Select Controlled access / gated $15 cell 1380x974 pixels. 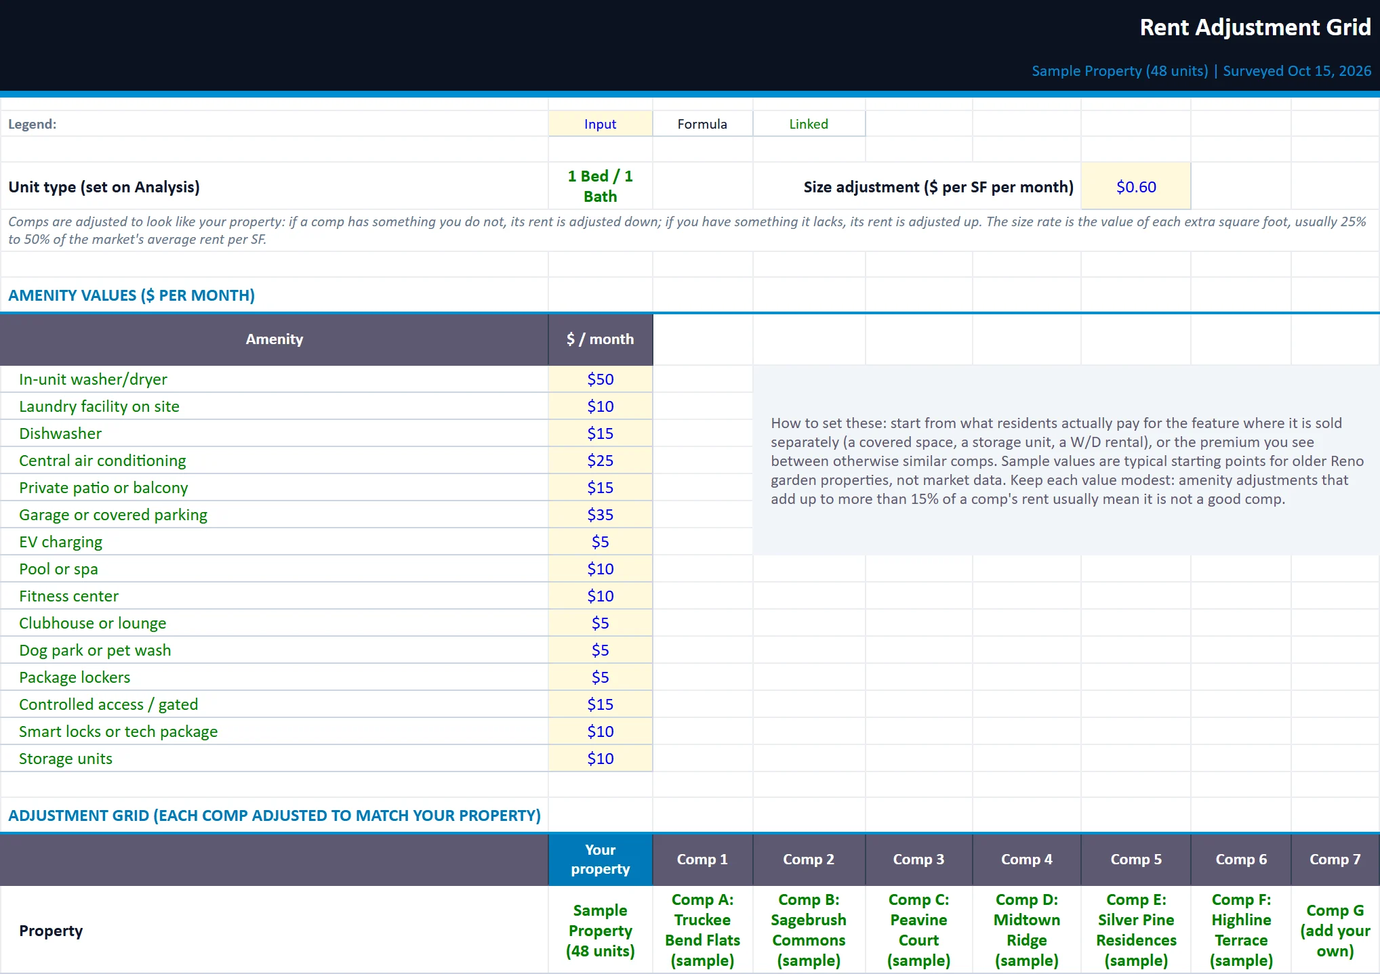pos(600,704)
